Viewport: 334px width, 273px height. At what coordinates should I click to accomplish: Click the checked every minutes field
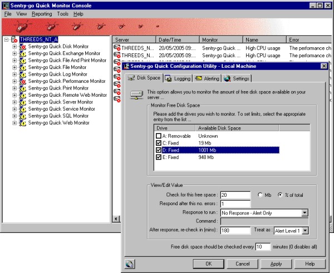point(263,247)
